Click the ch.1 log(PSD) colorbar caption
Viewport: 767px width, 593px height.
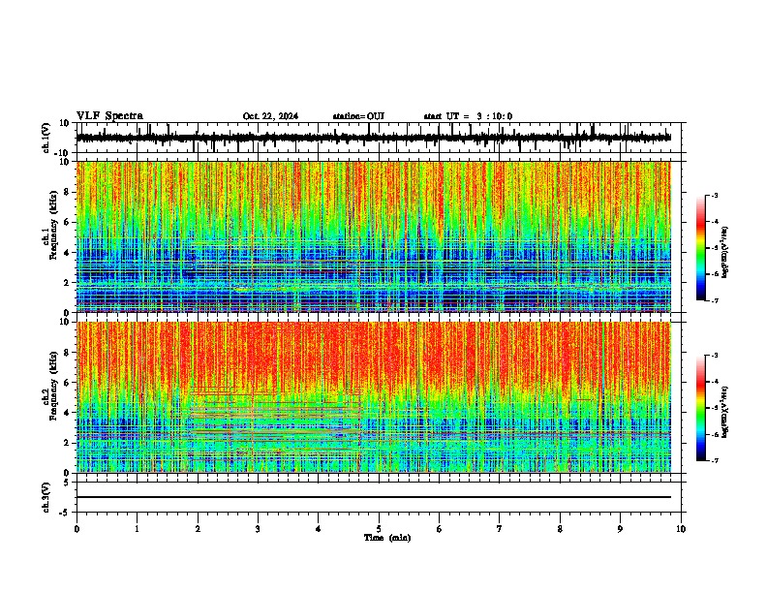pos(724,253)
